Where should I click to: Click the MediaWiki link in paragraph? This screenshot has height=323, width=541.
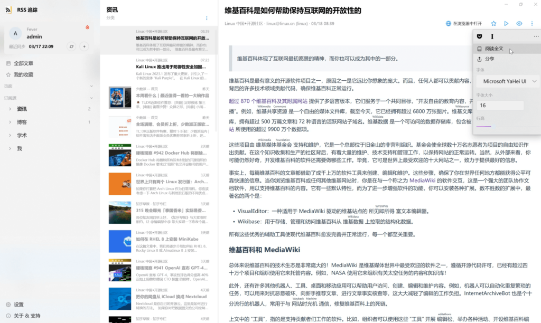coord(422,180)
